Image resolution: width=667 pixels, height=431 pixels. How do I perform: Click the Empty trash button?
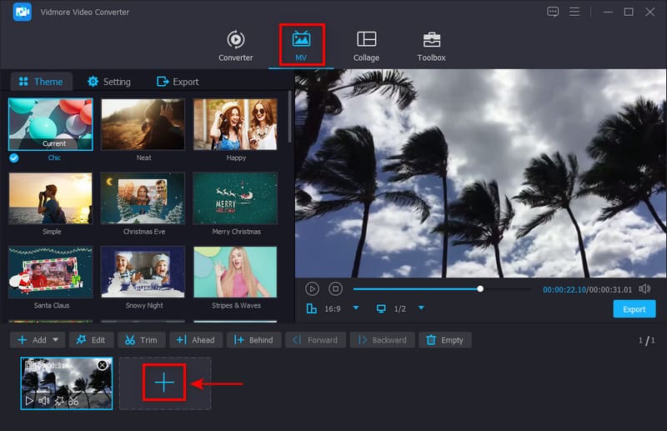tap(445, 340)
